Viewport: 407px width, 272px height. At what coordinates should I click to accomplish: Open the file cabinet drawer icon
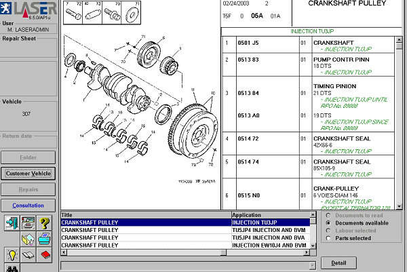tap(28, 223)
